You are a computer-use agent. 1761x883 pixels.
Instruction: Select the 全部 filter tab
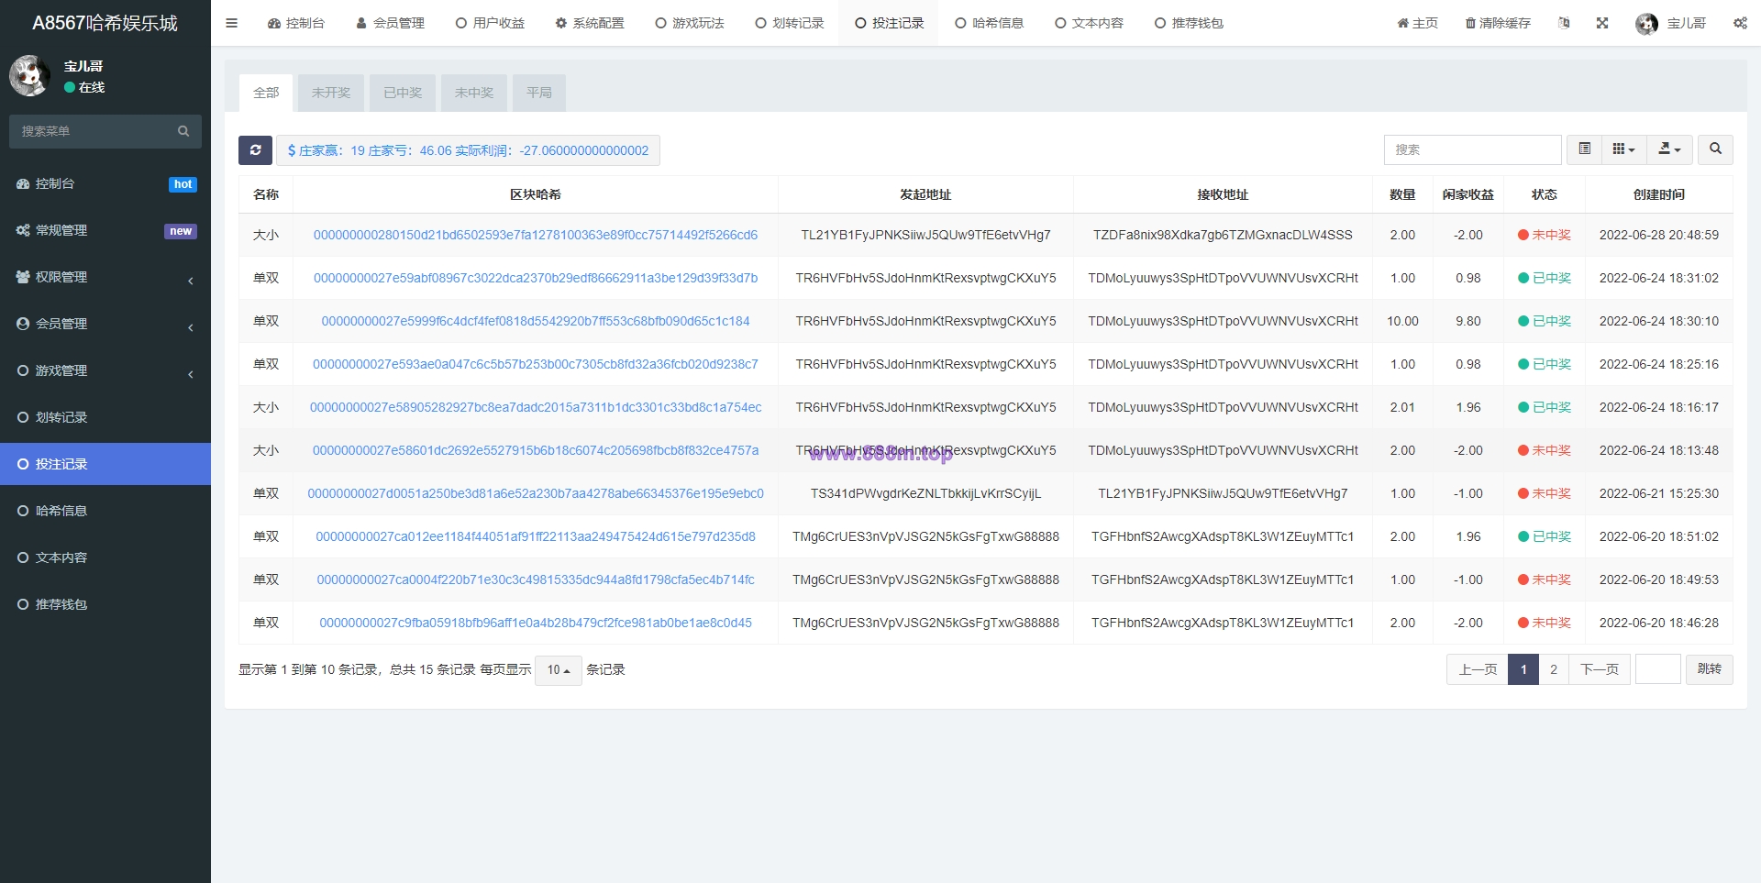click(266, 93)
